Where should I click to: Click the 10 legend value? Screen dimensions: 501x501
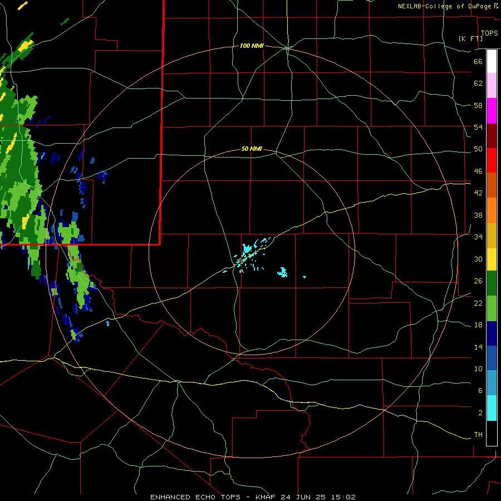point(478,369)
